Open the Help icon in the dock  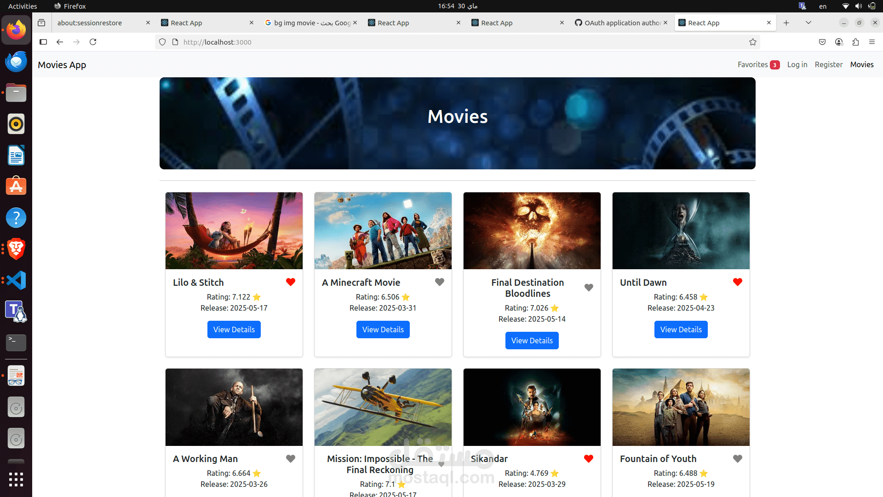pos(16,218)
